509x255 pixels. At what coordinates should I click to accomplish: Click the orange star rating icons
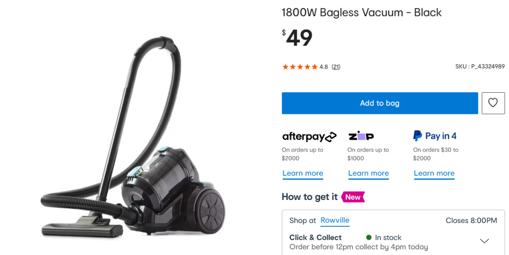point(300,67)
